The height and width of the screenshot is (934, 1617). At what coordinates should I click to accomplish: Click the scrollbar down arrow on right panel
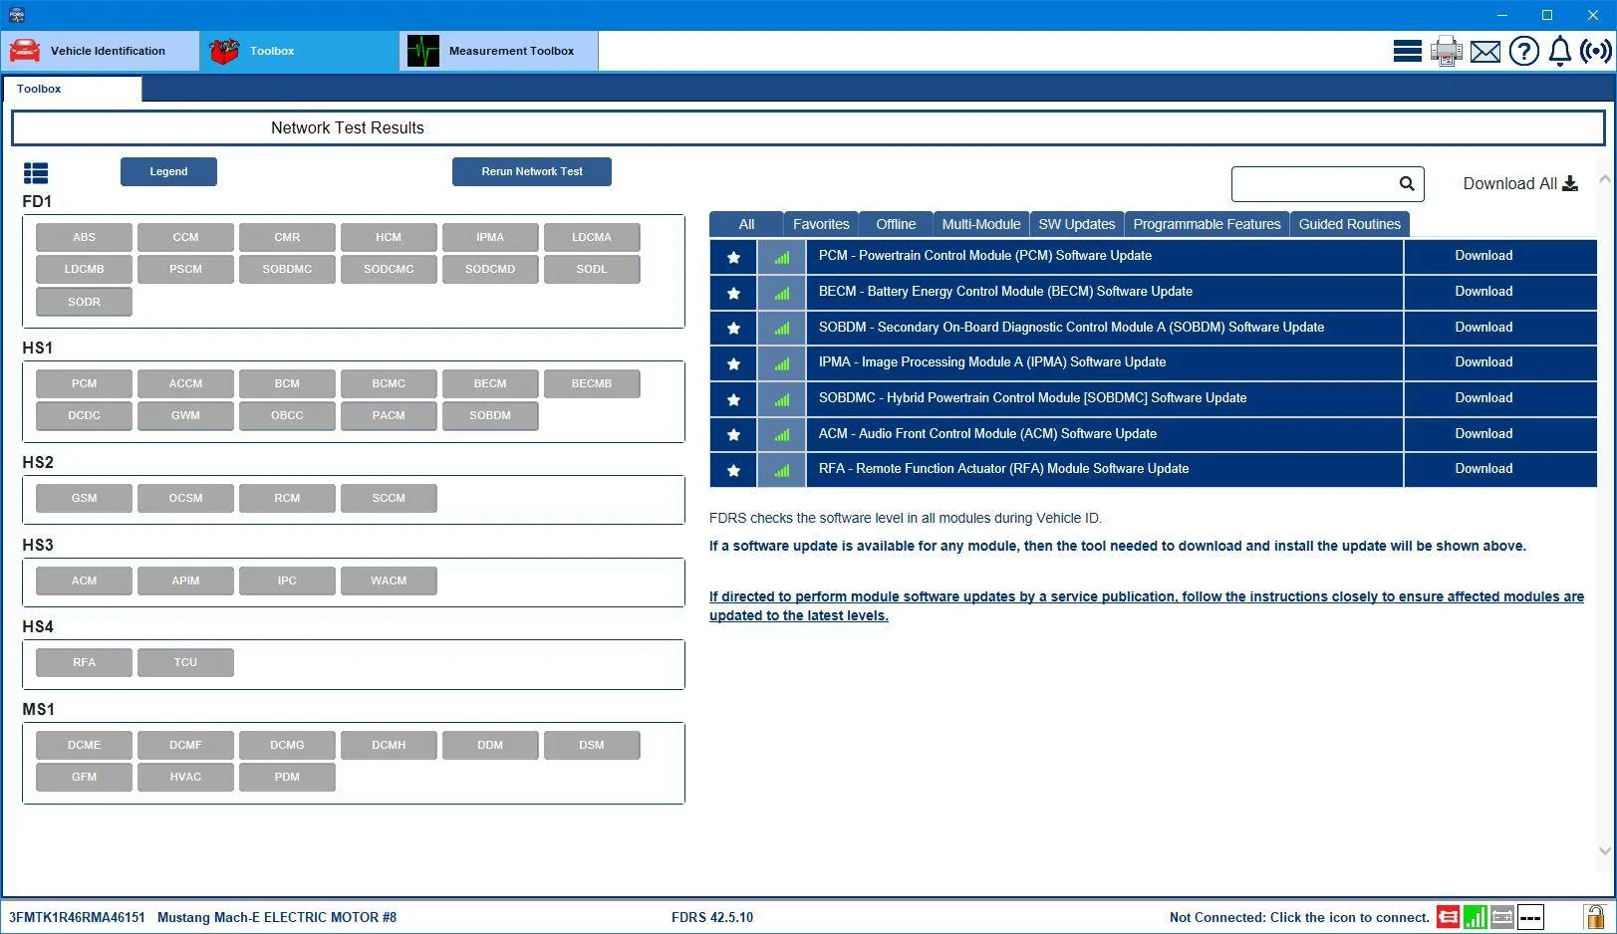click(x=1604, y=850)
